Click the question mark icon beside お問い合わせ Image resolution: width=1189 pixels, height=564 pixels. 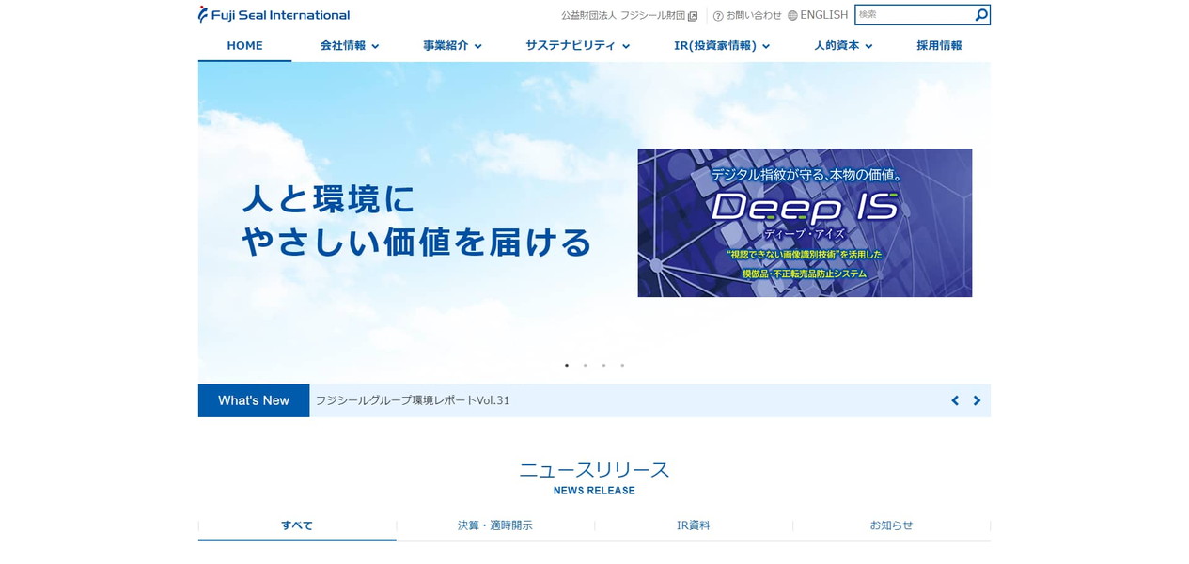click(718, 16)
